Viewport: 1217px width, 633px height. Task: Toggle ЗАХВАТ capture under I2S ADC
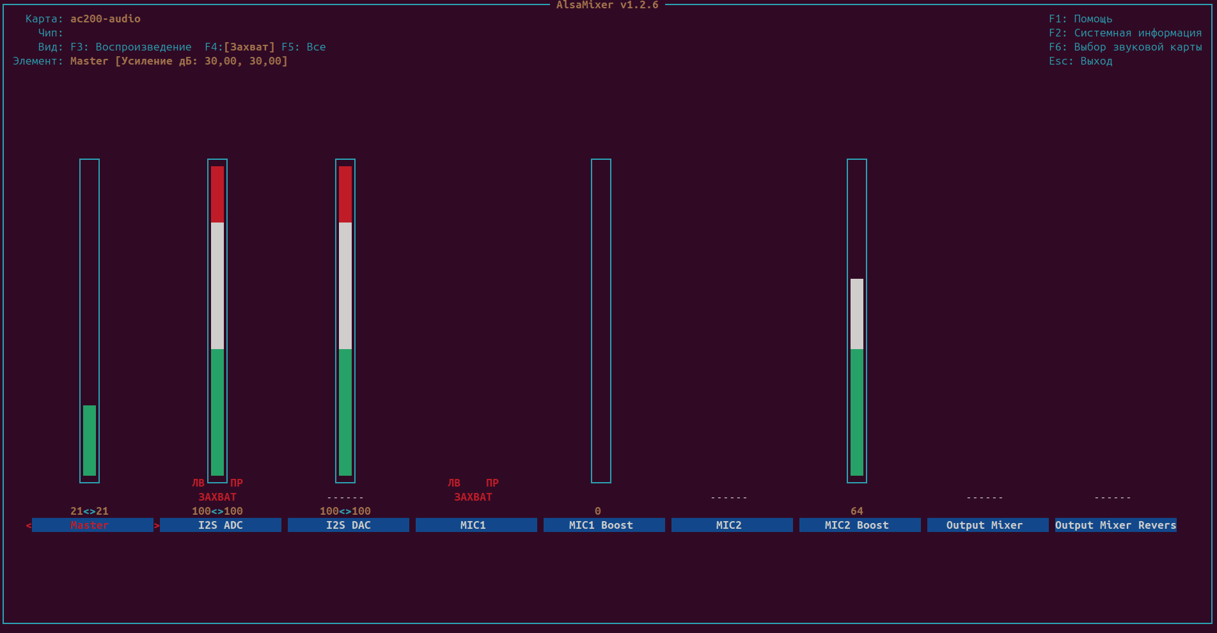pyautogui.click(x=217, y=497)
